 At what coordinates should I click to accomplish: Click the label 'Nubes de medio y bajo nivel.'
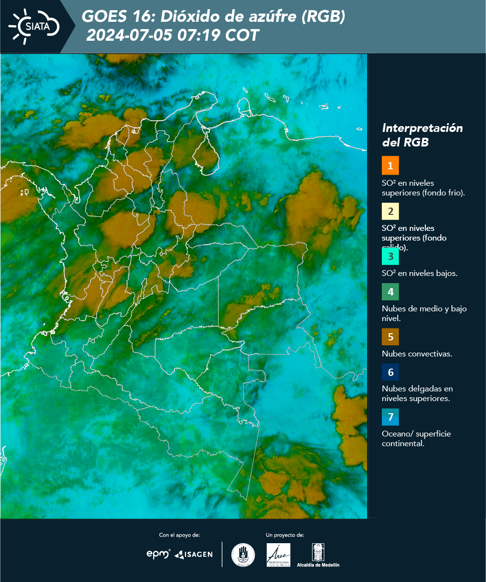(x=424, y=314)
